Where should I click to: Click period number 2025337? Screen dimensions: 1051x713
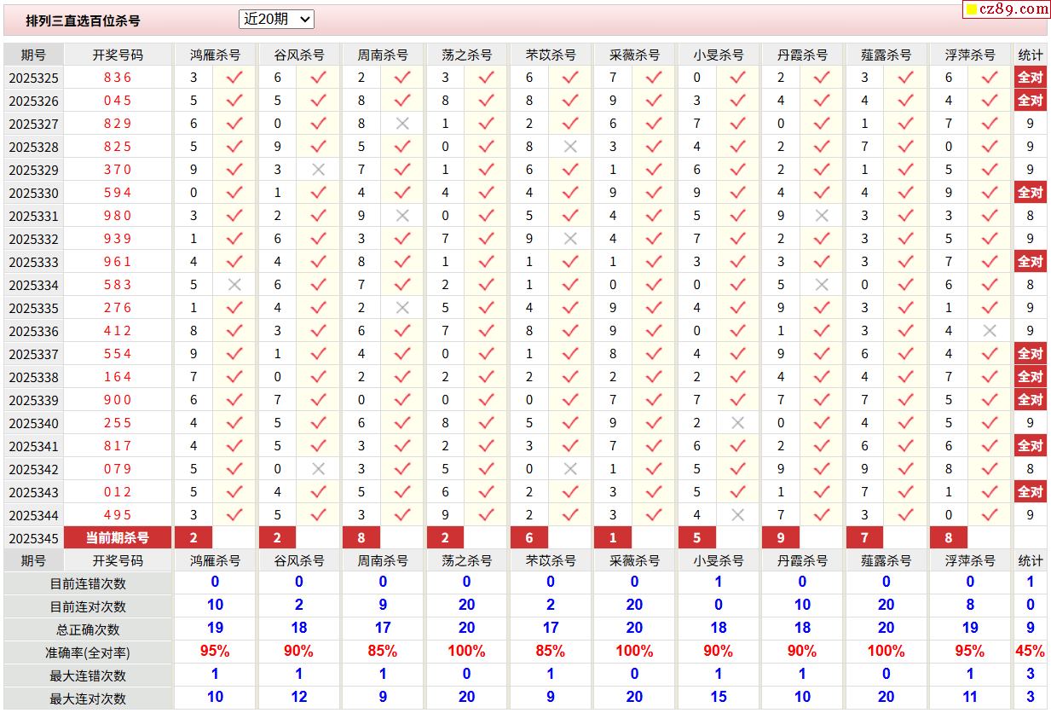click(x=34, y=354)
